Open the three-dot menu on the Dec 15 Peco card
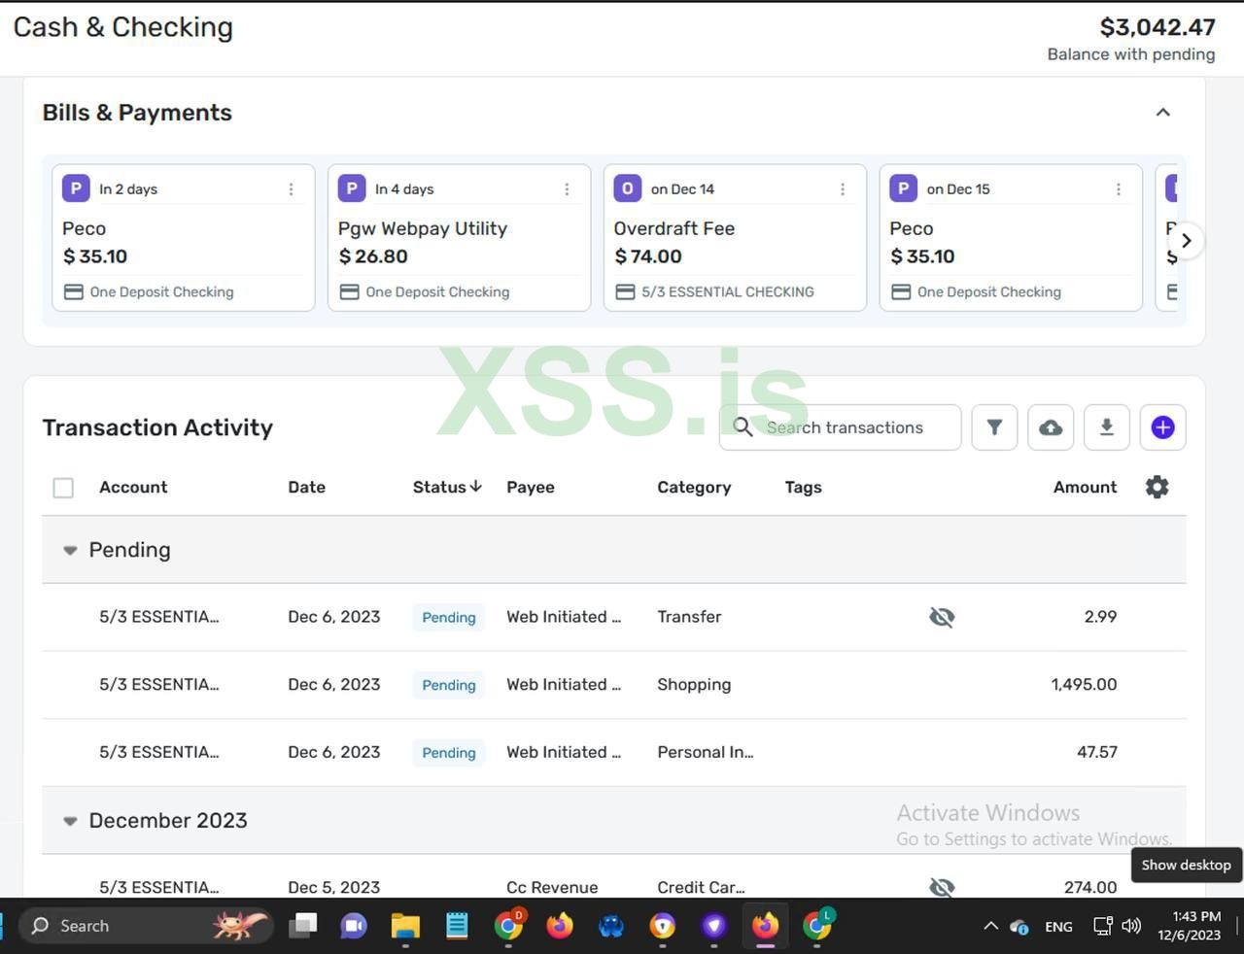This screenshot has height=954, width=1244. [x=1119, y=189]
